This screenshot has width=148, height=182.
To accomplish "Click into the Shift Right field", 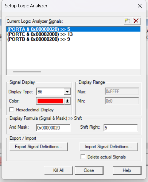I will tap(121, 128).
